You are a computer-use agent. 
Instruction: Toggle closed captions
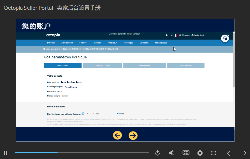click(186, 153)
